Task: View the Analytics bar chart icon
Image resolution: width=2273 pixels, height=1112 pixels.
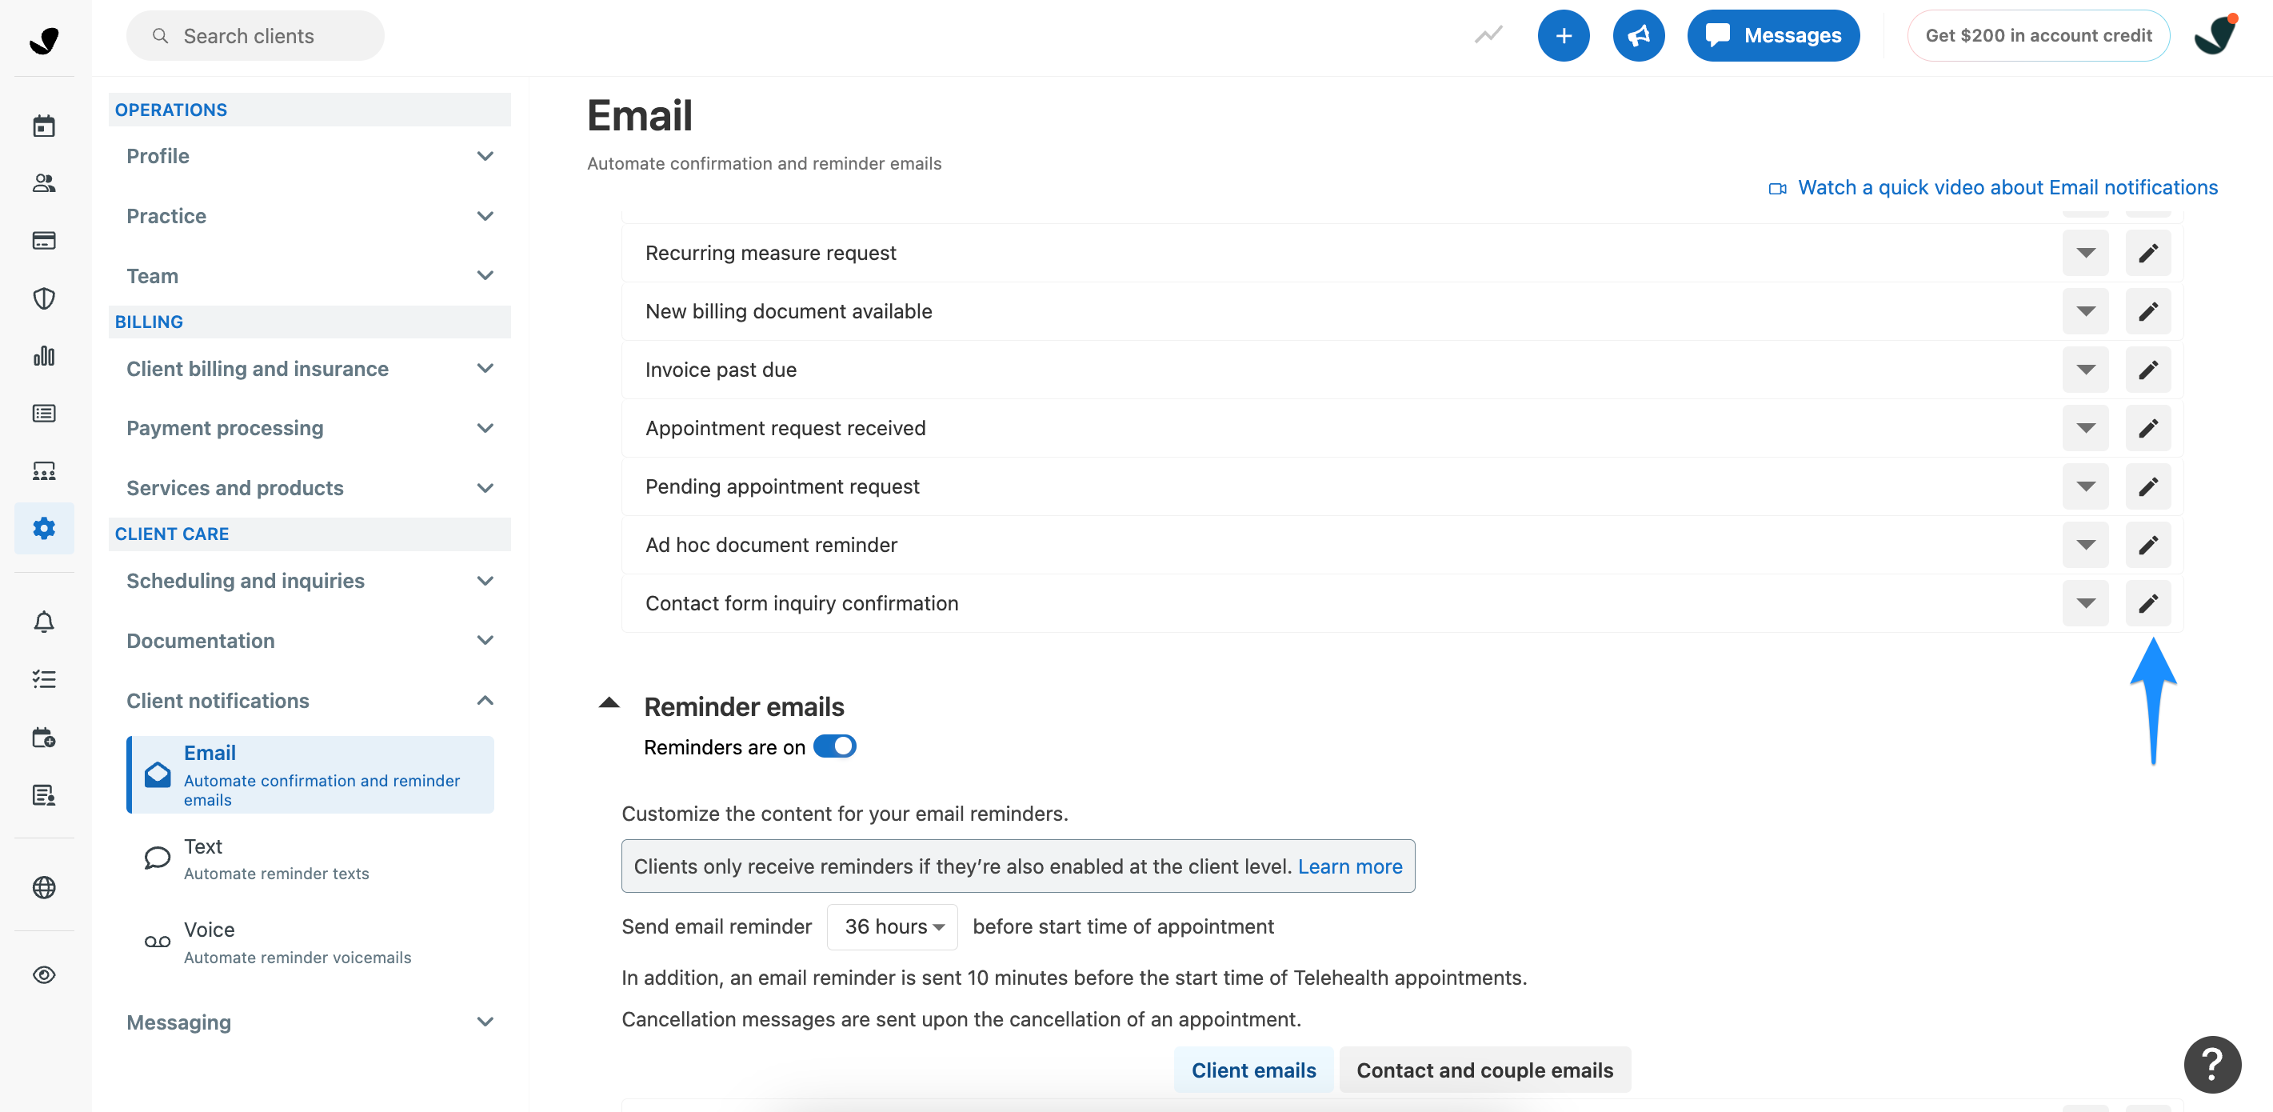Action: (x=43, y=356)
